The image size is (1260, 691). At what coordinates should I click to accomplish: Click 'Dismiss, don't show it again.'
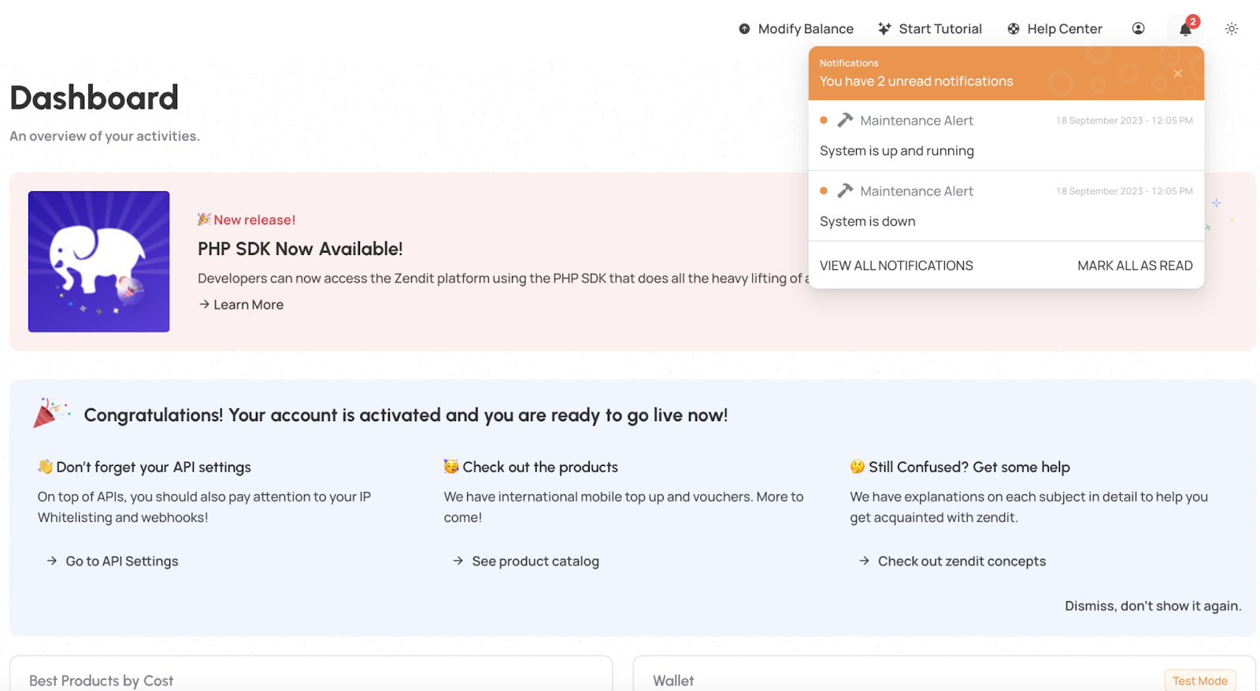click(1153, 606)
